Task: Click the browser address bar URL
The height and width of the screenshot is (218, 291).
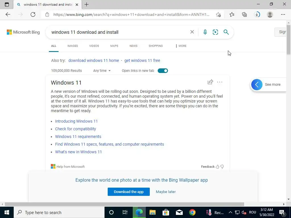Action: pos(131,14)
